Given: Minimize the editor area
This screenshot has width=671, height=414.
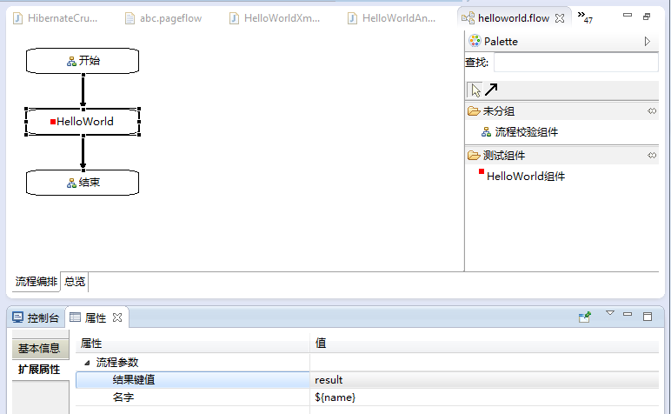Looking at the screenshot, I should pyautogui.click(x=628, y=16).
